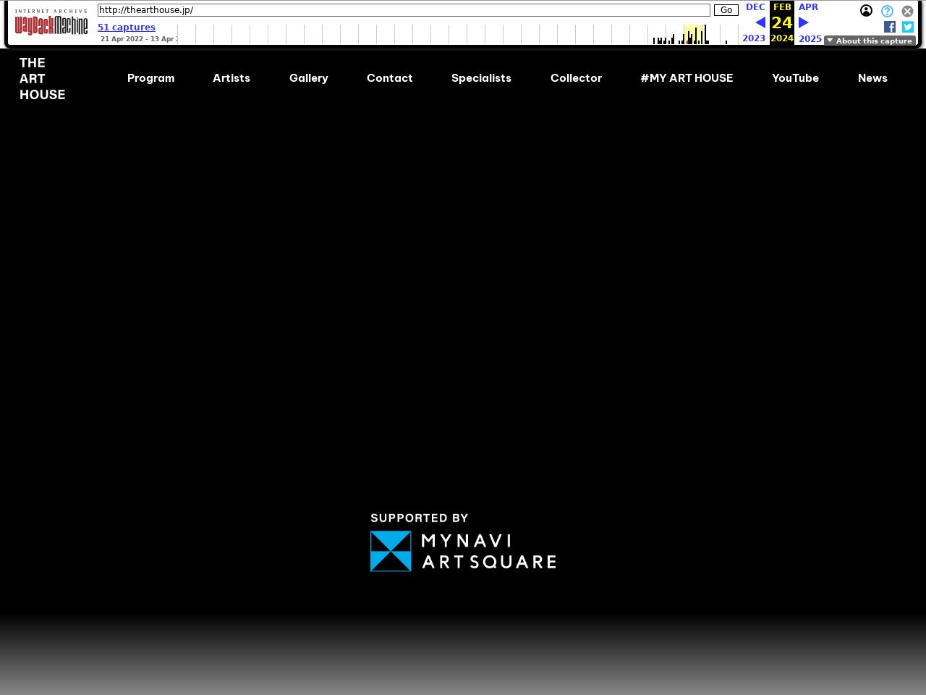
Task: Open the #MY ART HOUSE page
Action: pos(687,78)
